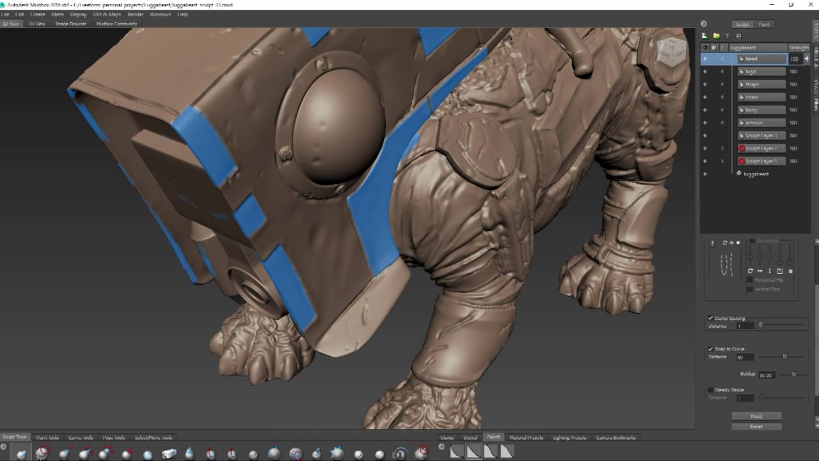Select the white box-shaped sculpt tool
Screen dimensions: 819x461
click(x=169, y=453)
